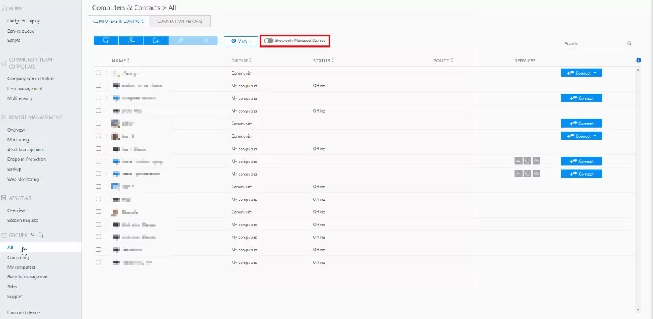This screenshot has width=653, height=319.
Task: Click the magnifier icon in Search box
Action: pyautogui.click(x=629, y=44)
